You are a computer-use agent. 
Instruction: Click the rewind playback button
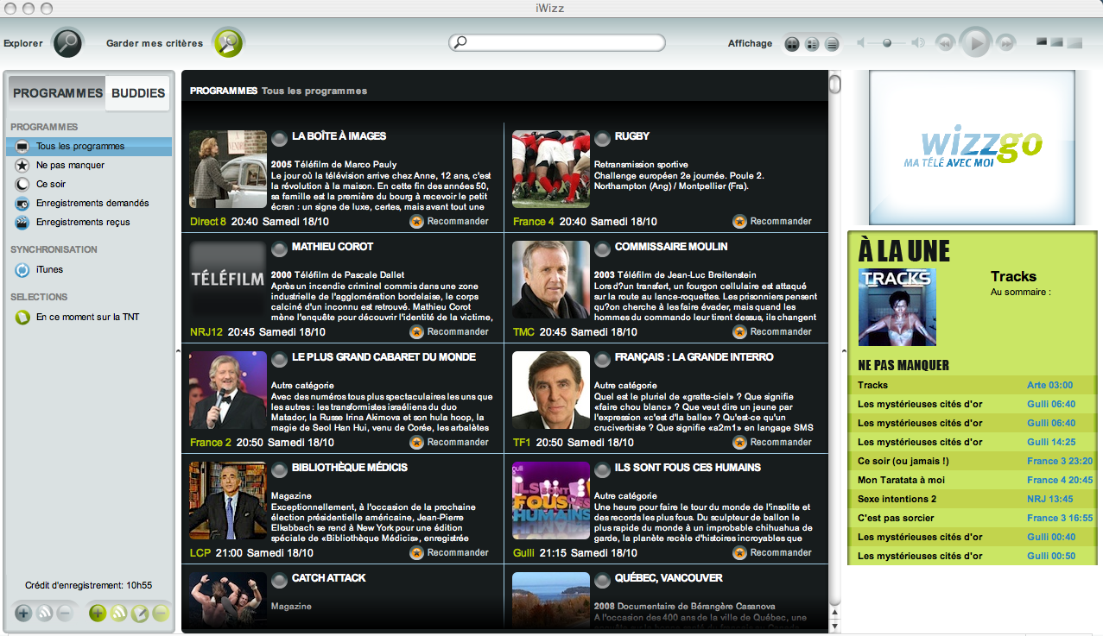(946, 42)
